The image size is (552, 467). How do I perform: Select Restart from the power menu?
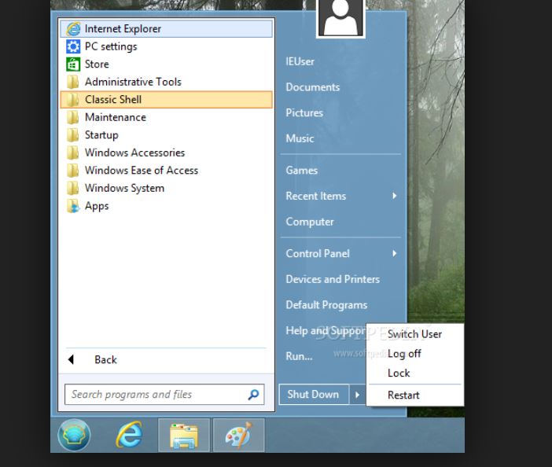(x=403, y=395)
